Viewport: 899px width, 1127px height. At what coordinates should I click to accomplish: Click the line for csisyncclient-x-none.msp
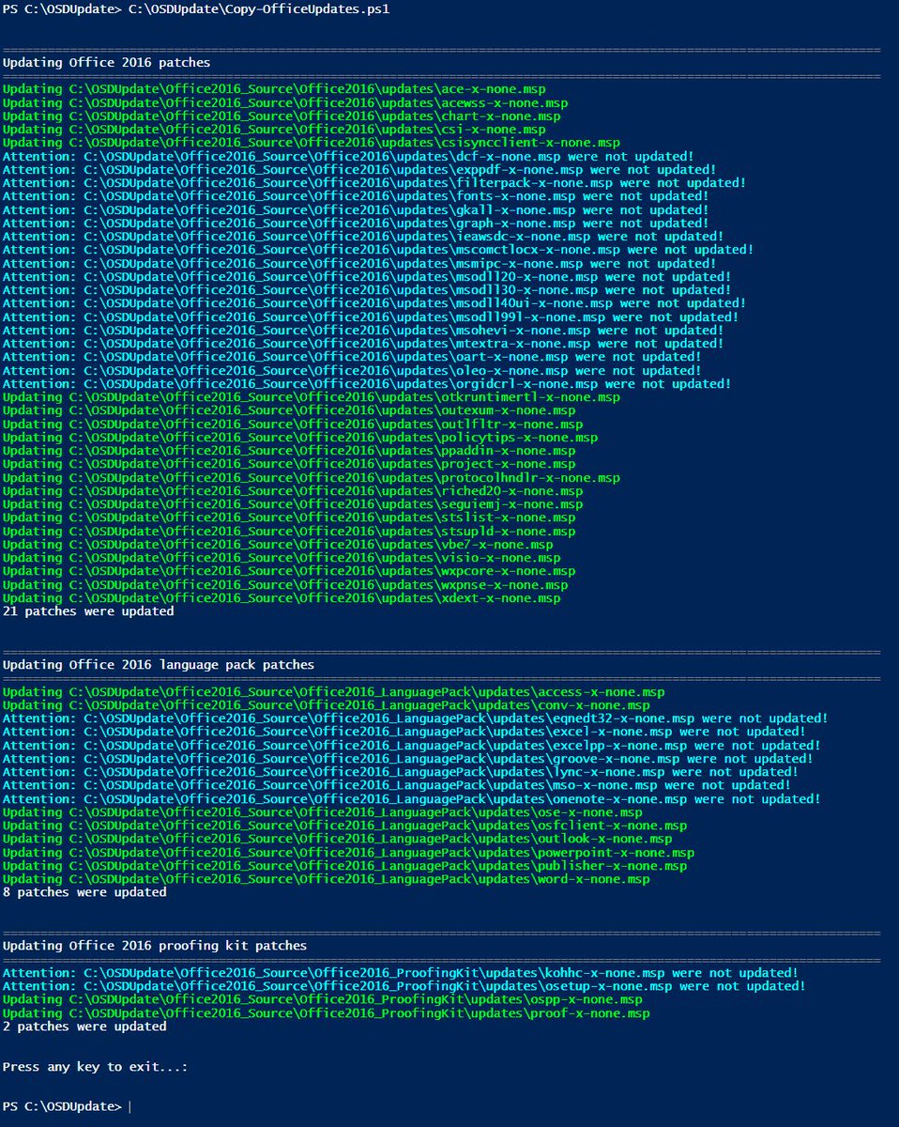tap(312, 143)
